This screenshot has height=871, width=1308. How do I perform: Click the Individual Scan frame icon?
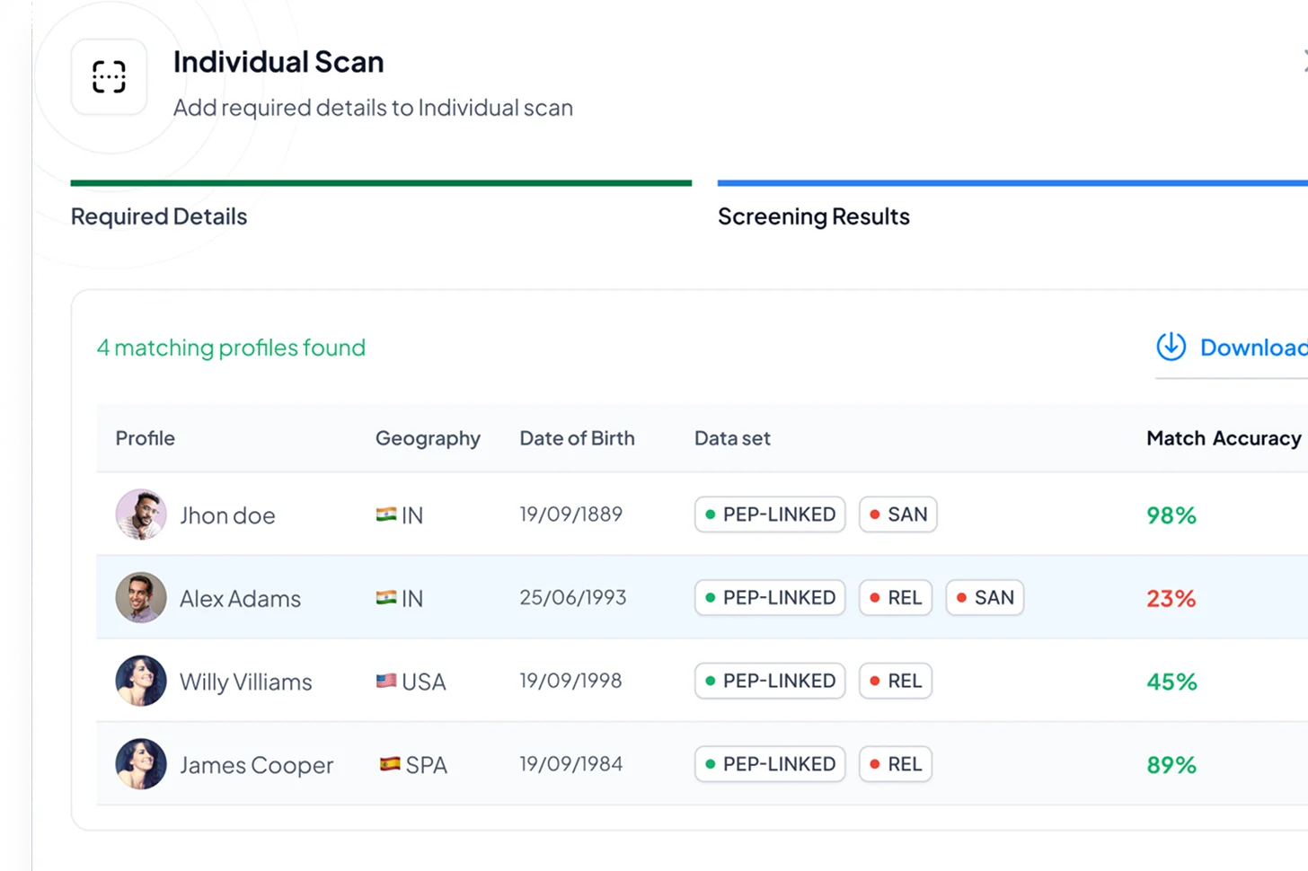[109, 77]
